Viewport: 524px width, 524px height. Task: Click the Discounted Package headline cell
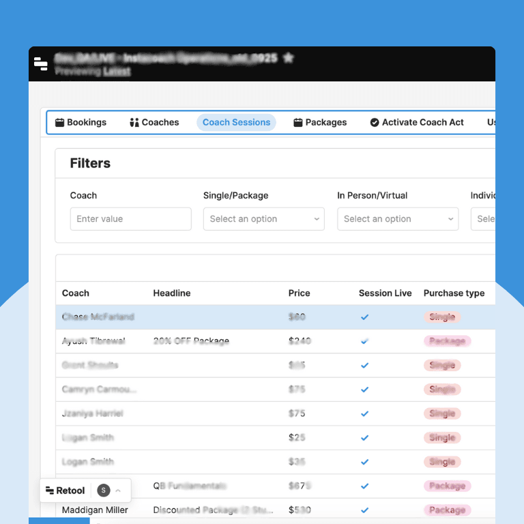pyautogui.click(x=213, y=510)
